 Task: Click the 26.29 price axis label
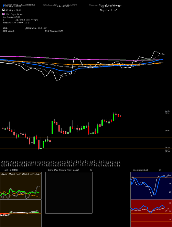pyautogui.click(x=167, y=148)
